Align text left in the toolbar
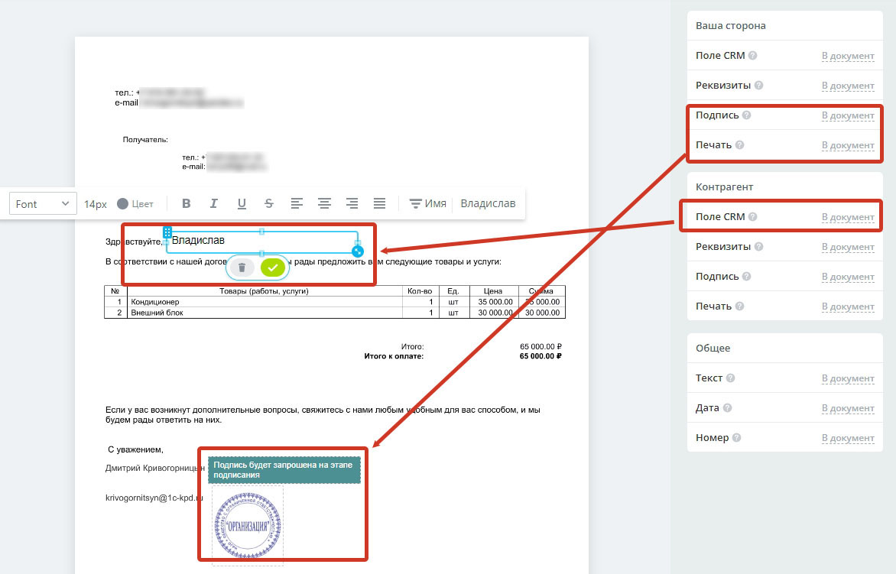 coord(297,204)
